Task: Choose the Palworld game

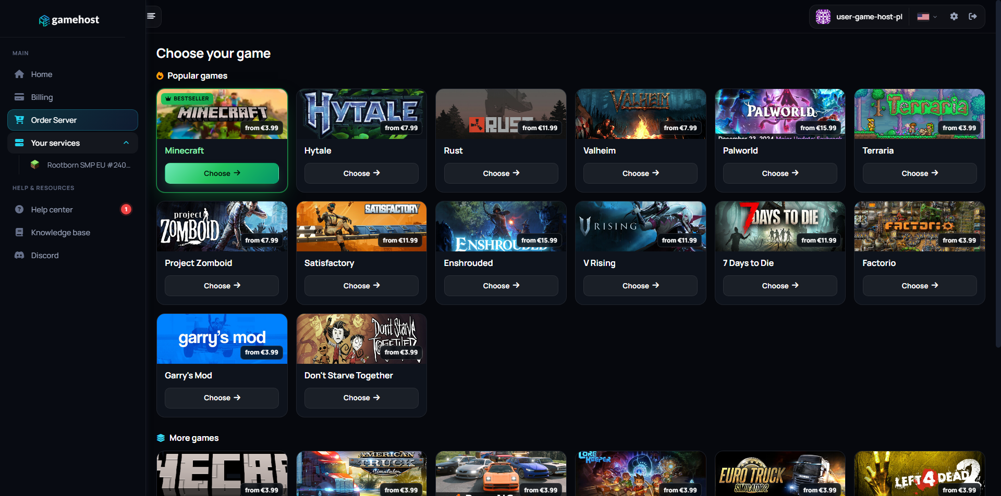Action: coord(780,173)
